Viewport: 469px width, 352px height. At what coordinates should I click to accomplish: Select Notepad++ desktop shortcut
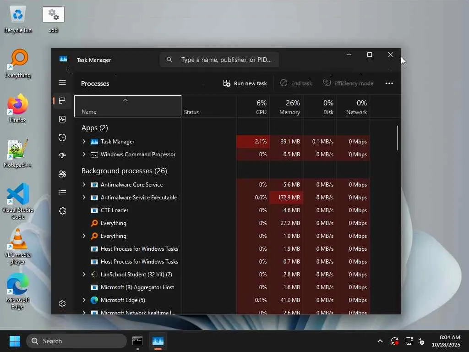18,153
